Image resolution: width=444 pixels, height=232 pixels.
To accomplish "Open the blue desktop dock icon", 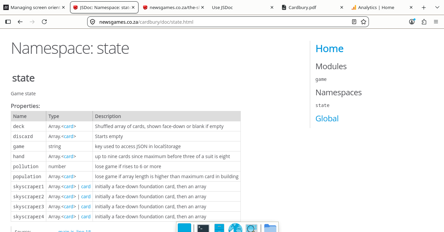I will click(184, 228).
